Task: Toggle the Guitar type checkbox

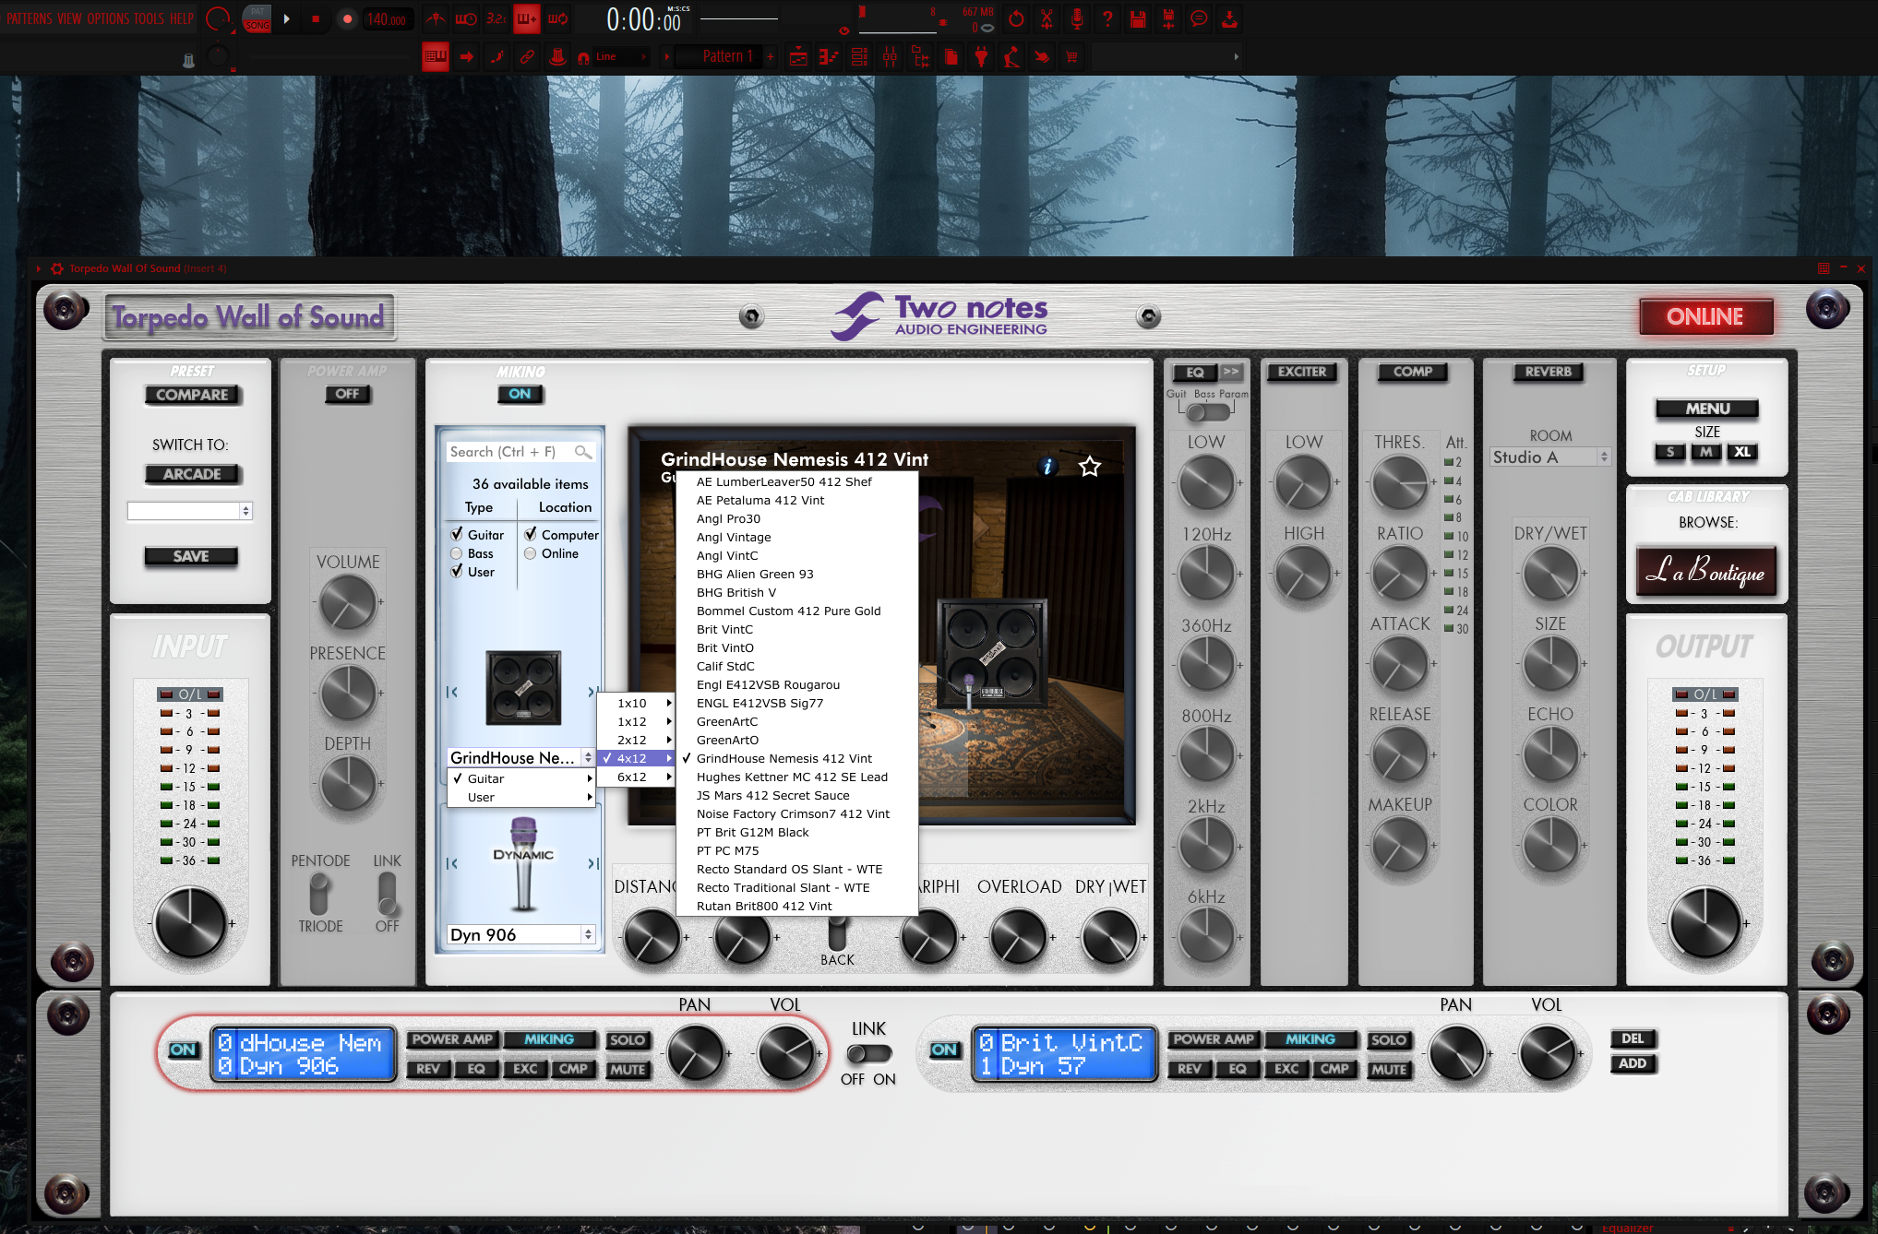Action: tap(457, 534)
